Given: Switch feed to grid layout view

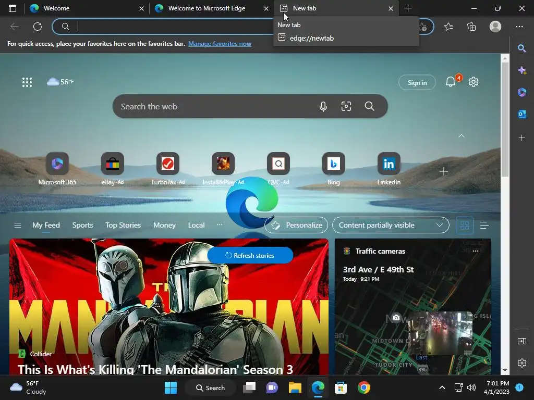Looking at the screenshot, I should coord(465,225).
